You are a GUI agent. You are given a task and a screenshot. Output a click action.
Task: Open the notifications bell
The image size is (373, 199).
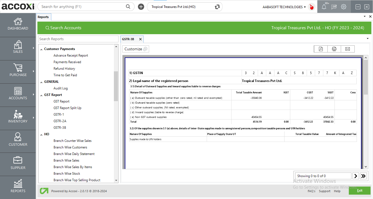point(324,7)
